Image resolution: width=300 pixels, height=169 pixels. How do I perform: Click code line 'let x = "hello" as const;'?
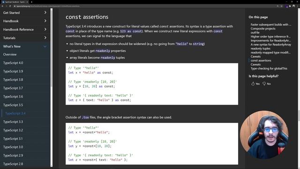(90, 73)
